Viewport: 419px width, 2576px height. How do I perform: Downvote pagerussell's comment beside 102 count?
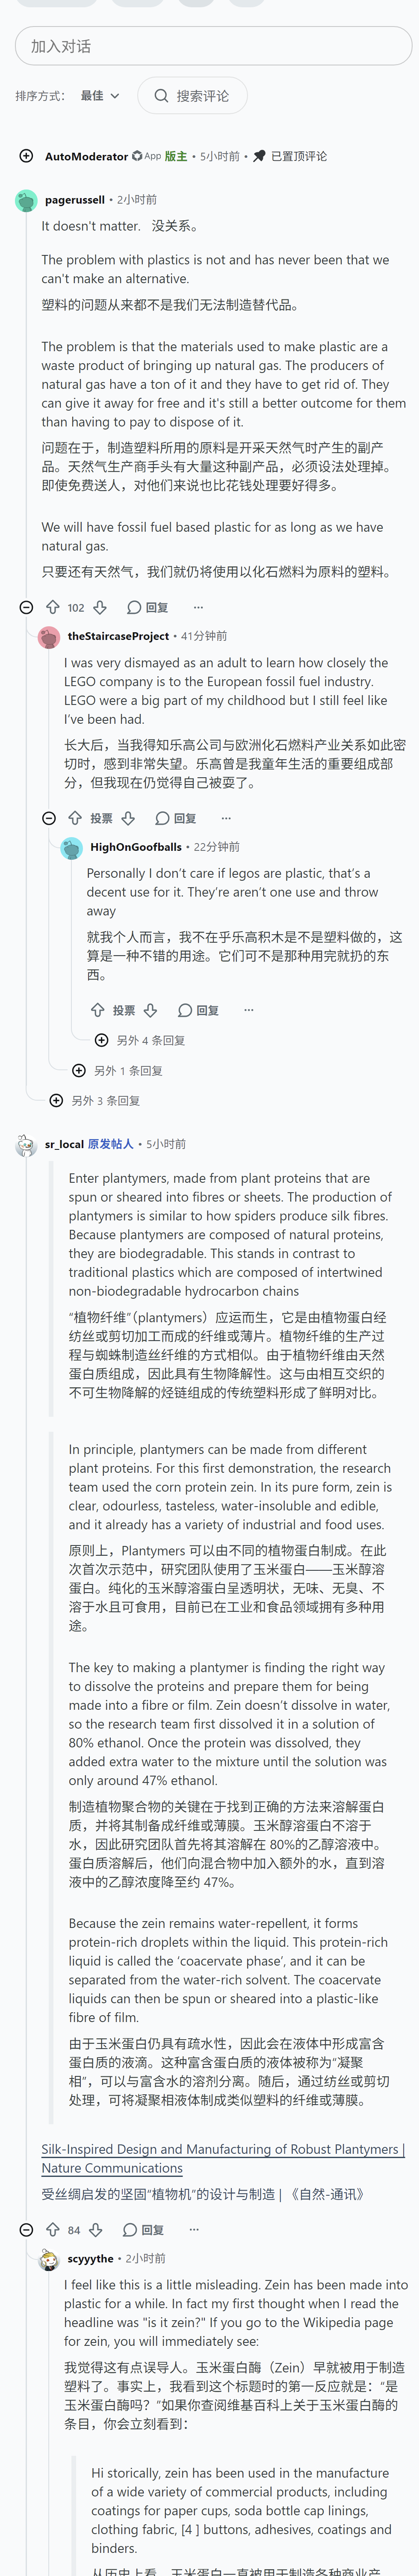click(x=100, y=607)
